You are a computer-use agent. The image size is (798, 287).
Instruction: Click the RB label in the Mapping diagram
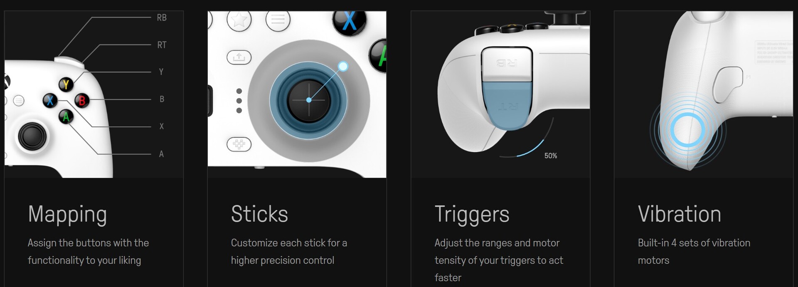[x=162, y=17]
